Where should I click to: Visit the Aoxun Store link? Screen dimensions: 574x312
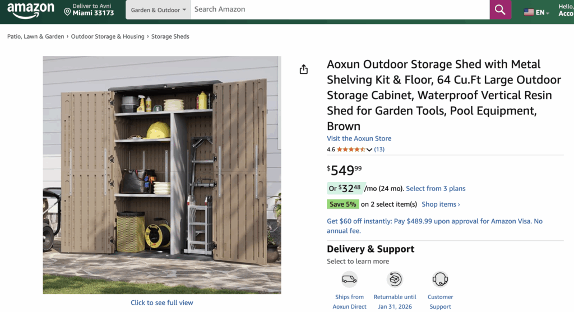pos(359,138)
